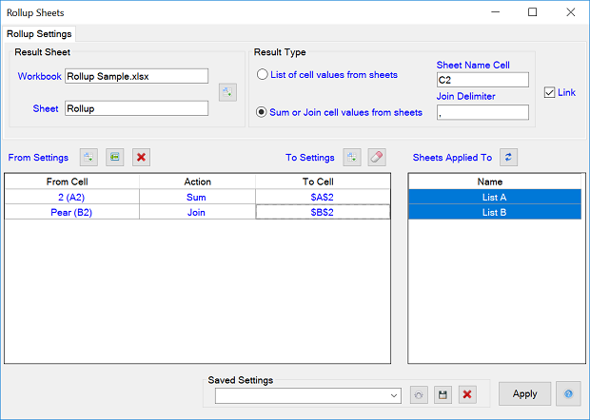The image size is (590, 420).
Task: Click the red X in Saved Settings
Action: 467,394
